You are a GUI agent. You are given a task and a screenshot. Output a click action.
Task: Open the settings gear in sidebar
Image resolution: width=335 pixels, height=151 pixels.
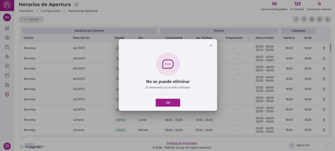pyautogui.click(x=7, y=94)
